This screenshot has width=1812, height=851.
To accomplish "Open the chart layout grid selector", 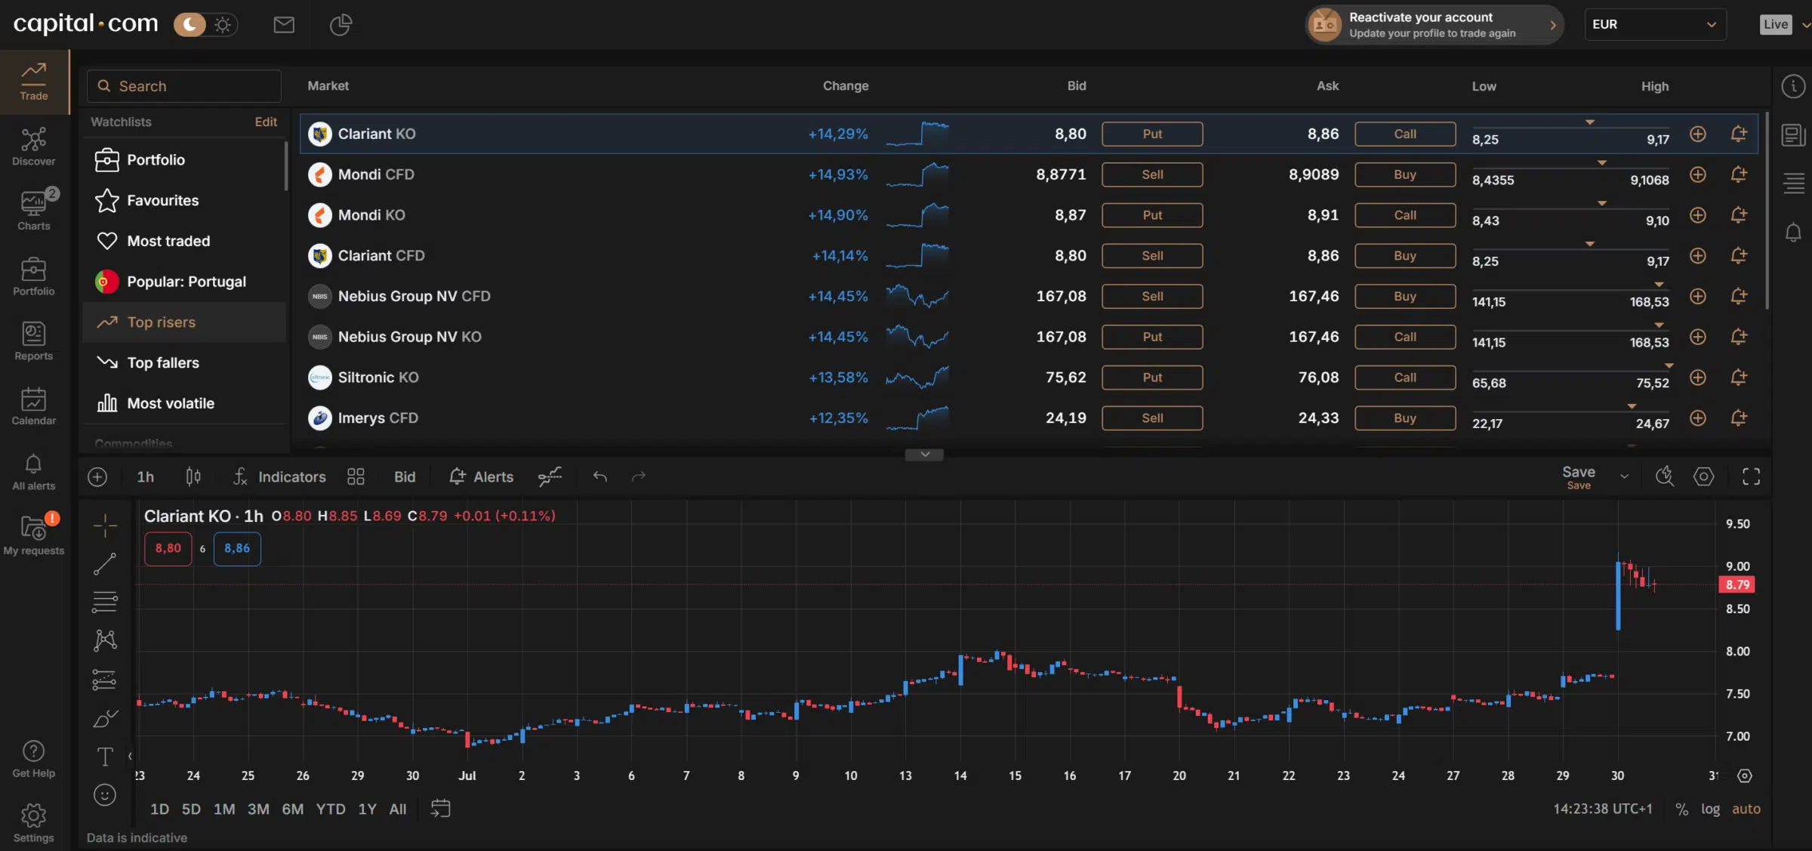I will tap(356, 476).
